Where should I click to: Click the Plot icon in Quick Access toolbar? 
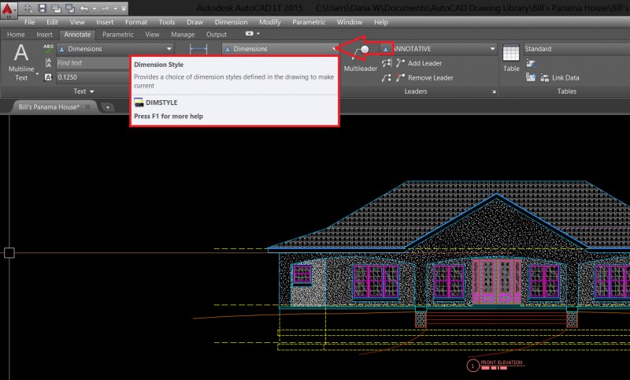pyautogui.click(x=70, y=8)
